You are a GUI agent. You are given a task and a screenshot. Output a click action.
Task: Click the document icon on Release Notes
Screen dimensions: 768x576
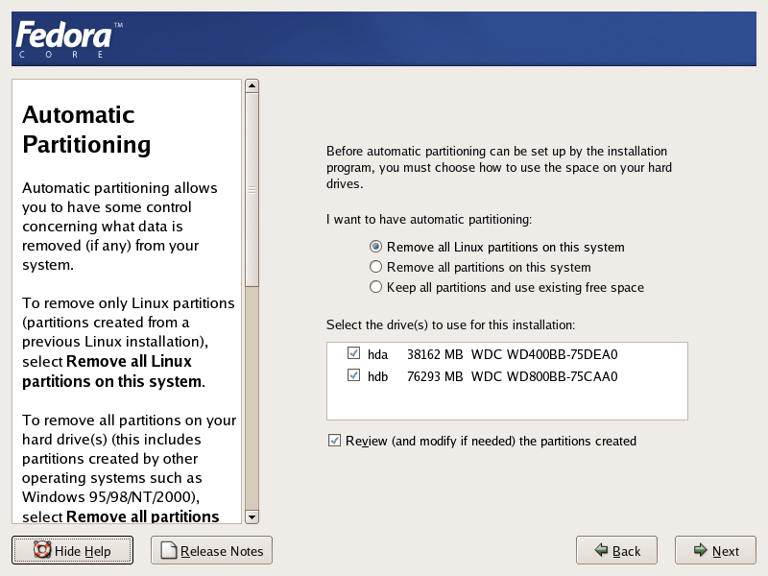(169, 550)
